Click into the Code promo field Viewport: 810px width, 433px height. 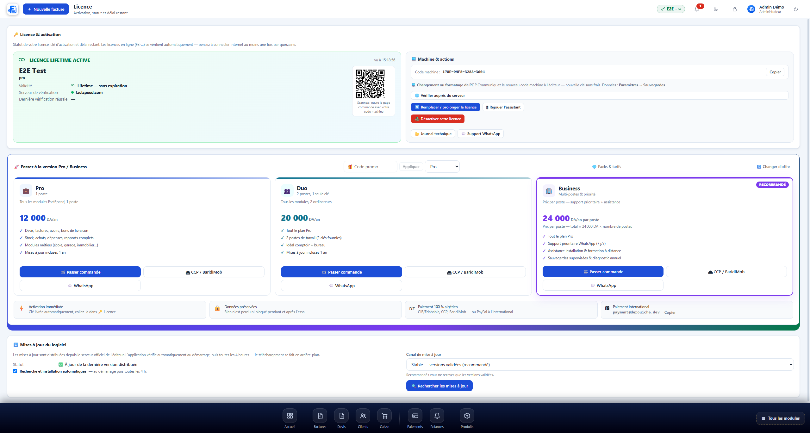pos(371,167)
